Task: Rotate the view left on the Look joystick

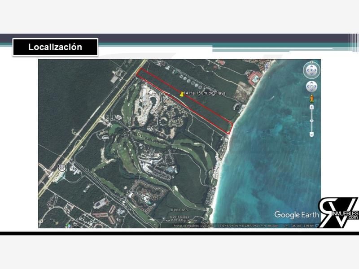Action: coord(307,70)
